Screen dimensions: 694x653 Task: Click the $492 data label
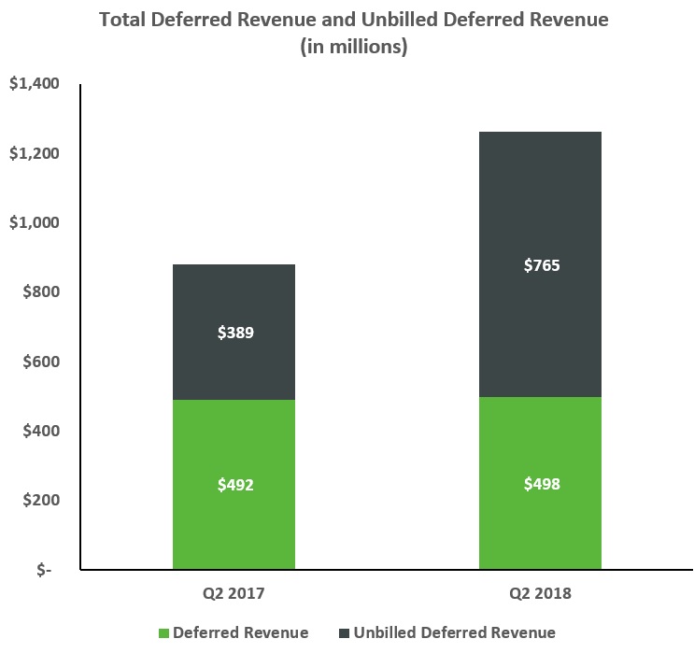coord(234,484)
